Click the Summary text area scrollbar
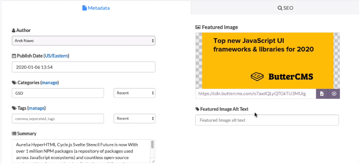Viewport: 360px width, 165px height. [x=152, y=145]
